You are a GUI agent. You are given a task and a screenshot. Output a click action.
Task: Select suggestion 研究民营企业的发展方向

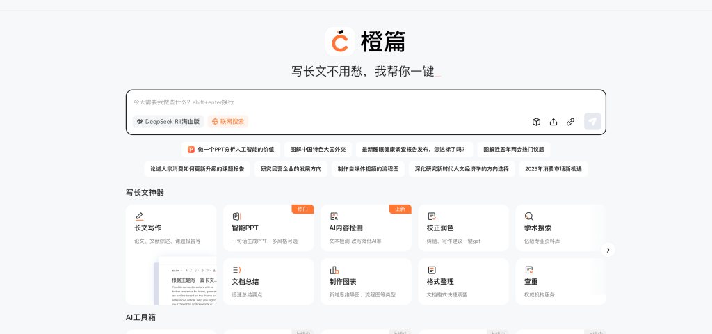click(291, 169)
